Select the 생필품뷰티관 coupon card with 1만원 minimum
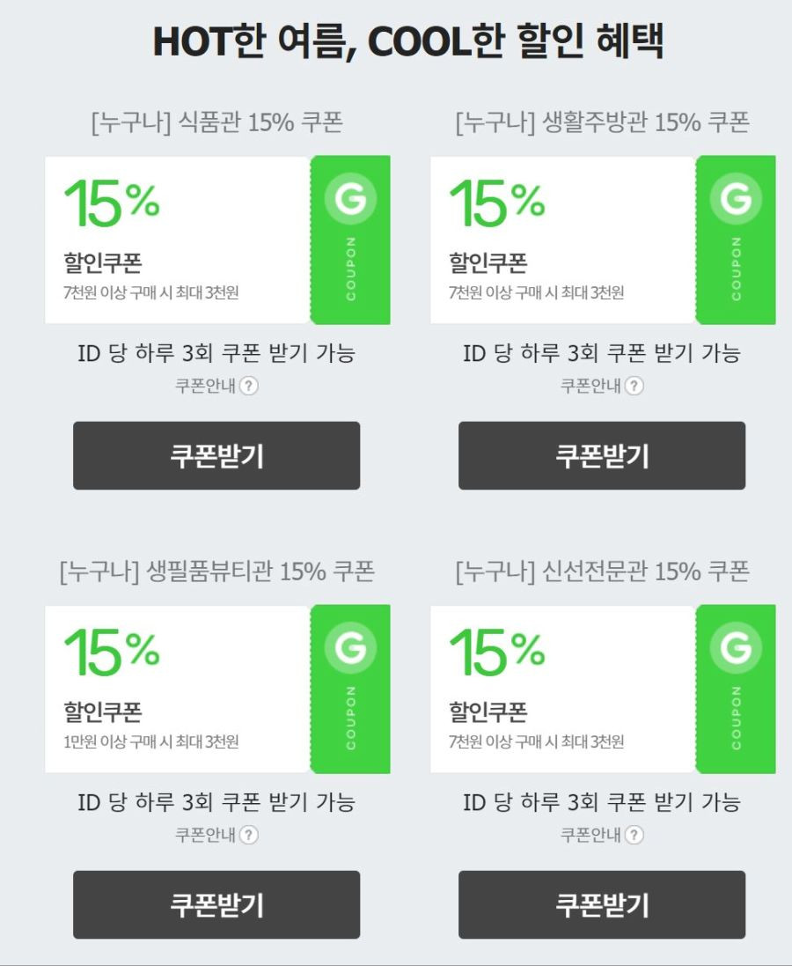Viewport: 792px width, 966px height. point(217,689)
